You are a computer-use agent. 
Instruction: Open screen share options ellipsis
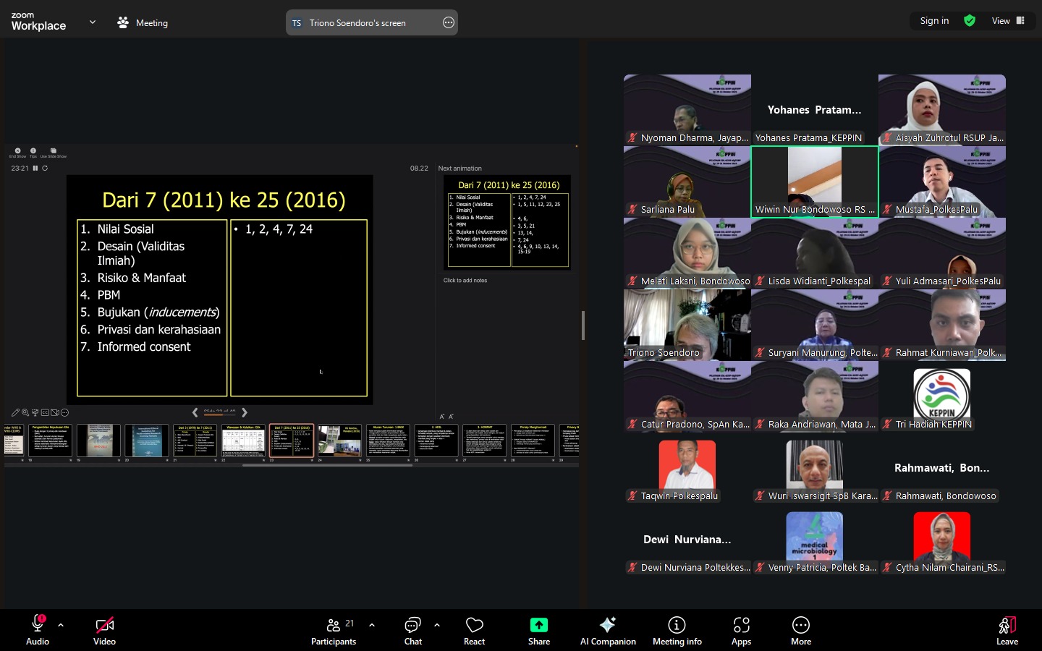(x=449, y=23)
